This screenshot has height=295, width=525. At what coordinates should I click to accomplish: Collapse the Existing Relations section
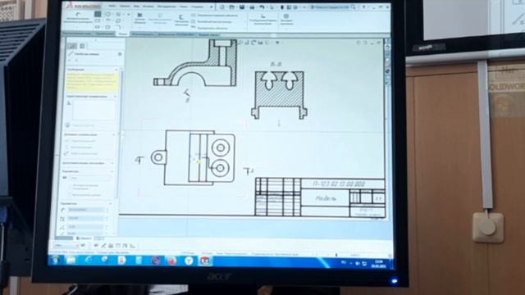tap(115, 97)
